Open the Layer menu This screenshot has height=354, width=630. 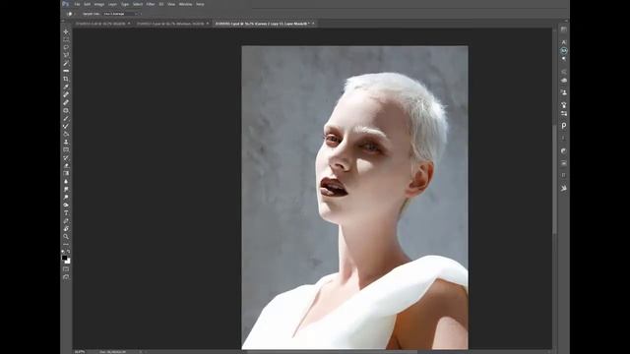113,4
